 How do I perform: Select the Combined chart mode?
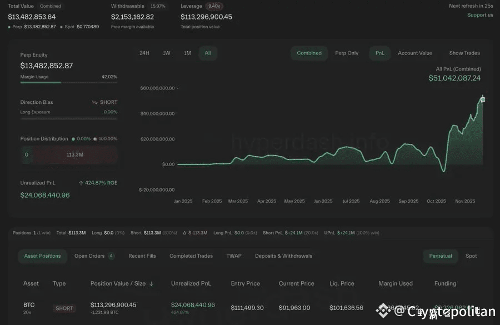[x=309, y=53]
